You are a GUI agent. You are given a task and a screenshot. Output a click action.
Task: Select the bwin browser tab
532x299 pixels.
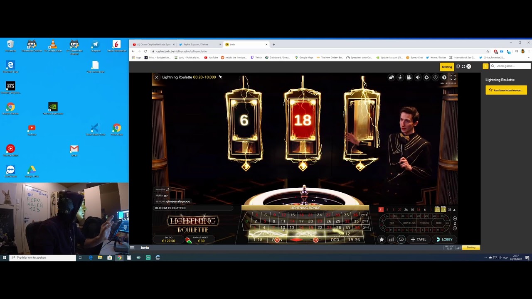tap(246, 44)
